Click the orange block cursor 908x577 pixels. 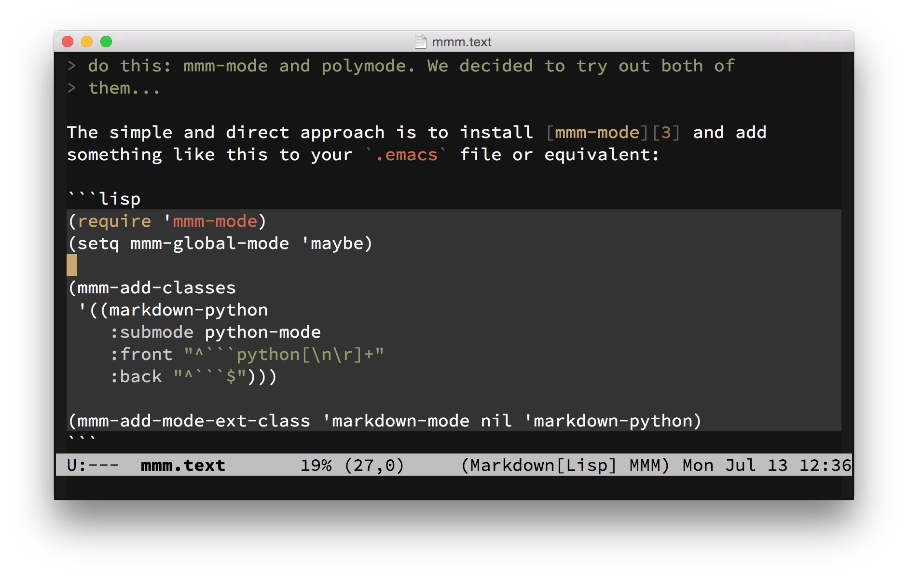tap(72, 265)
